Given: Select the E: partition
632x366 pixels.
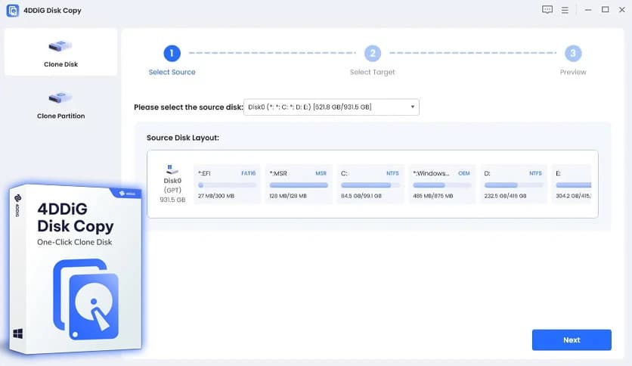Looking at the screenshot, I should [572, 185].
